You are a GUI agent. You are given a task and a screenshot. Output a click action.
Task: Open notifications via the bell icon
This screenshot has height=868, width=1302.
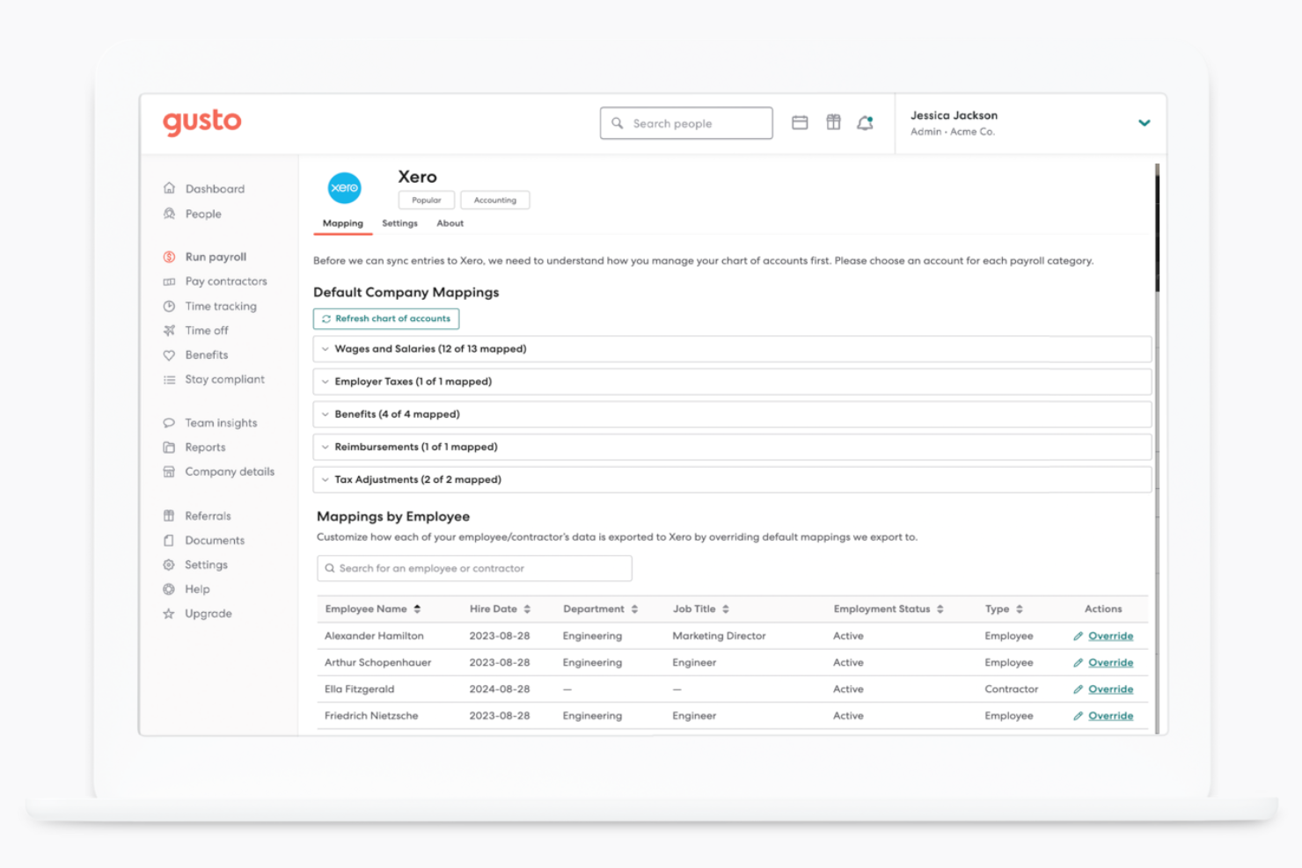pyautogui.click(x=866, y=123)
